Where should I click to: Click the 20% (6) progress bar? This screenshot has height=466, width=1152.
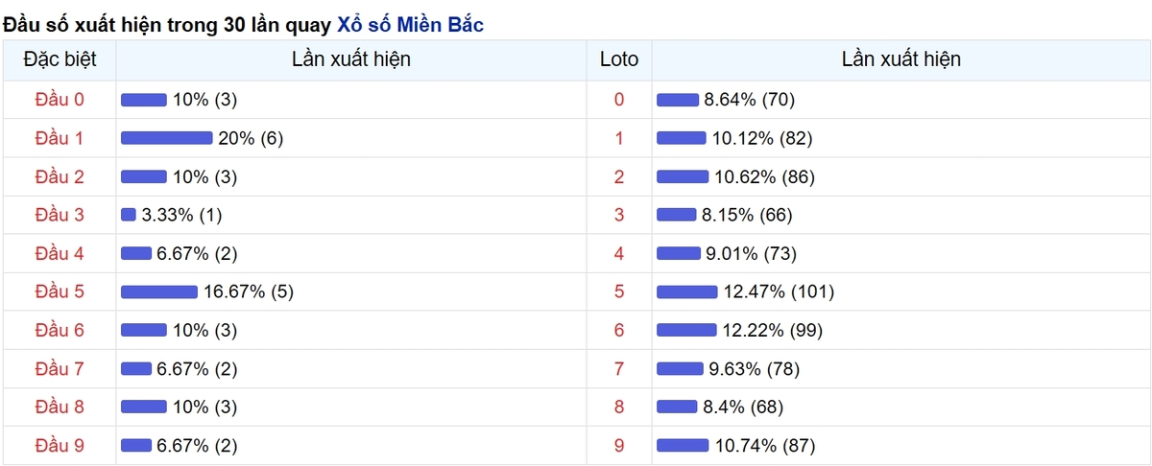click(167, 138)
